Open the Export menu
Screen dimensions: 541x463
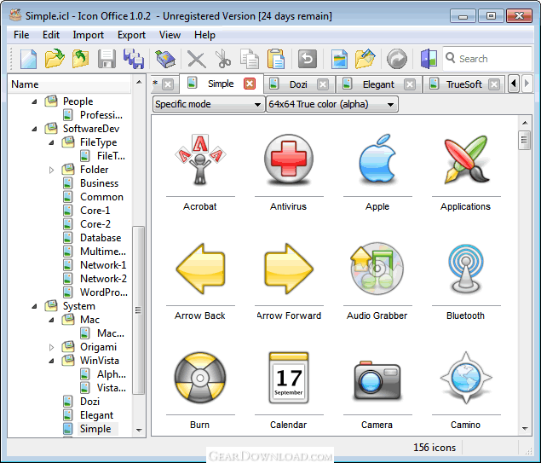click(x=131, y=35)
